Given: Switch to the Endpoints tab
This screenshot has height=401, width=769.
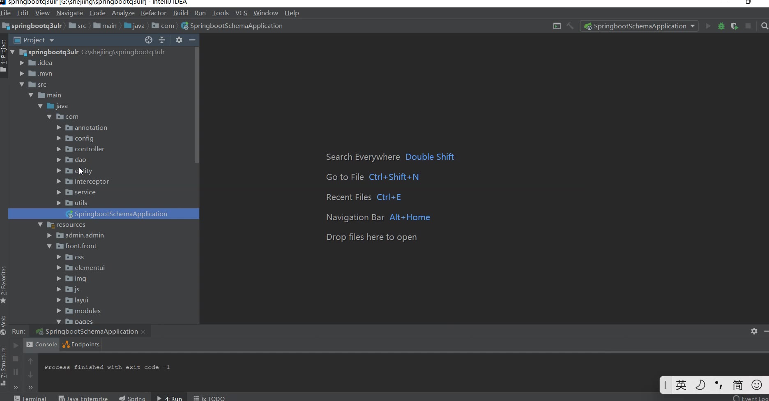Looking at the screenshot, I should tap(81, 344).
